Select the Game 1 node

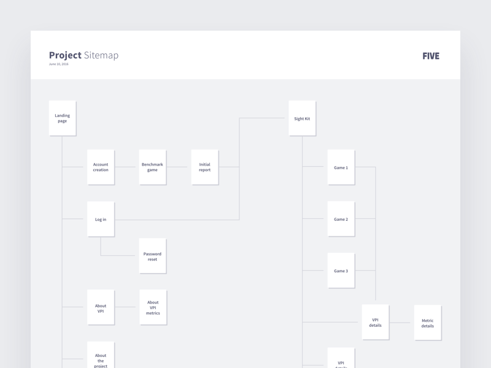pos(341,167)
